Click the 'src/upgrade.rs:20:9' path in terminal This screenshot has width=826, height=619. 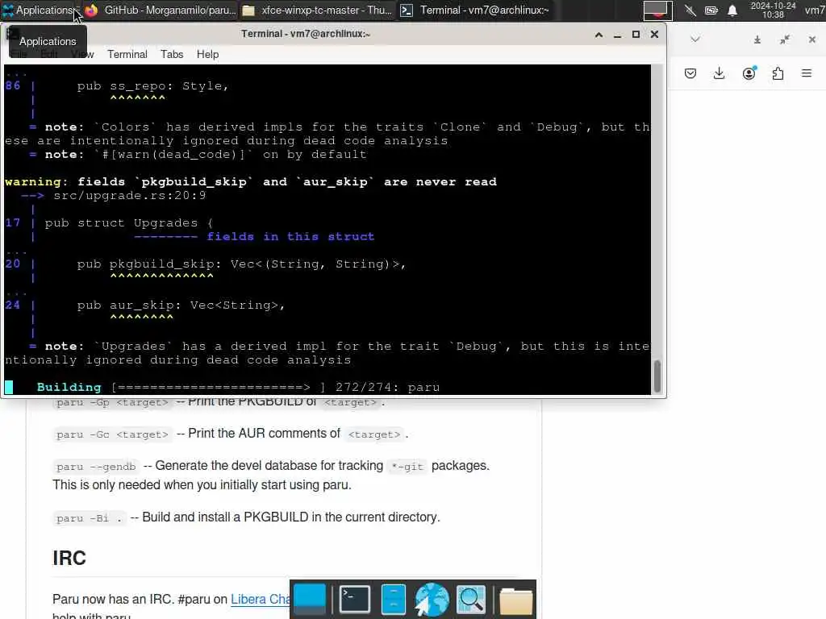coord(130,196)
